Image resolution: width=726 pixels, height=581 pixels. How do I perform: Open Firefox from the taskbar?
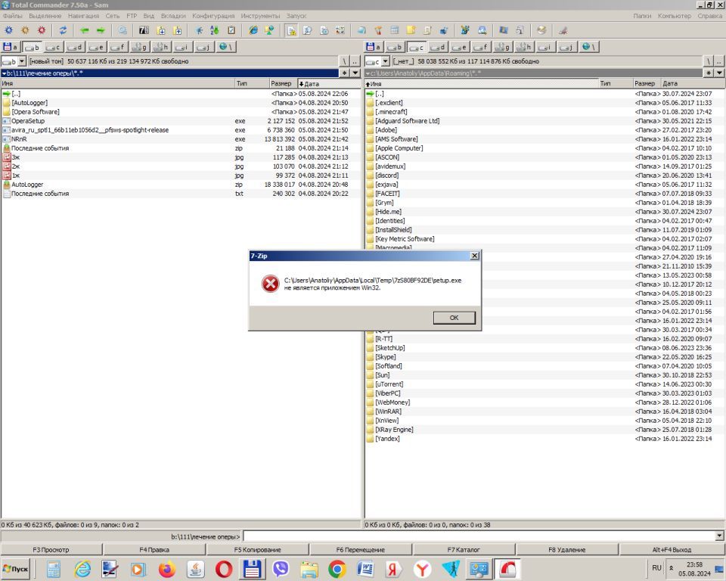point(167,569)
